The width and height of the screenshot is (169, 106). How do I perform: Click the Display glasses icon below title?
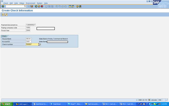click(x=3, y=15)
